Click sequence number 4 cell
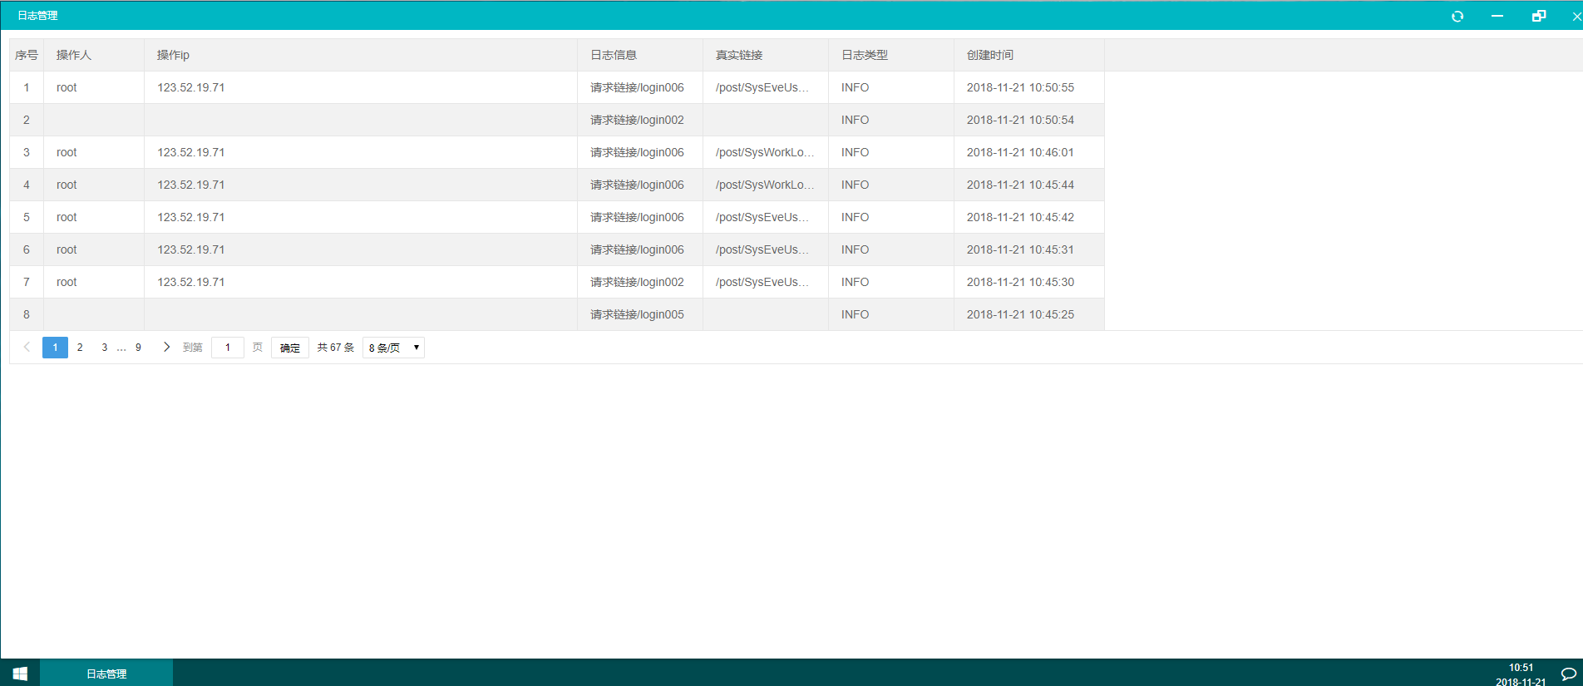Screen dimensions: 1583x686 pos(27,185)
